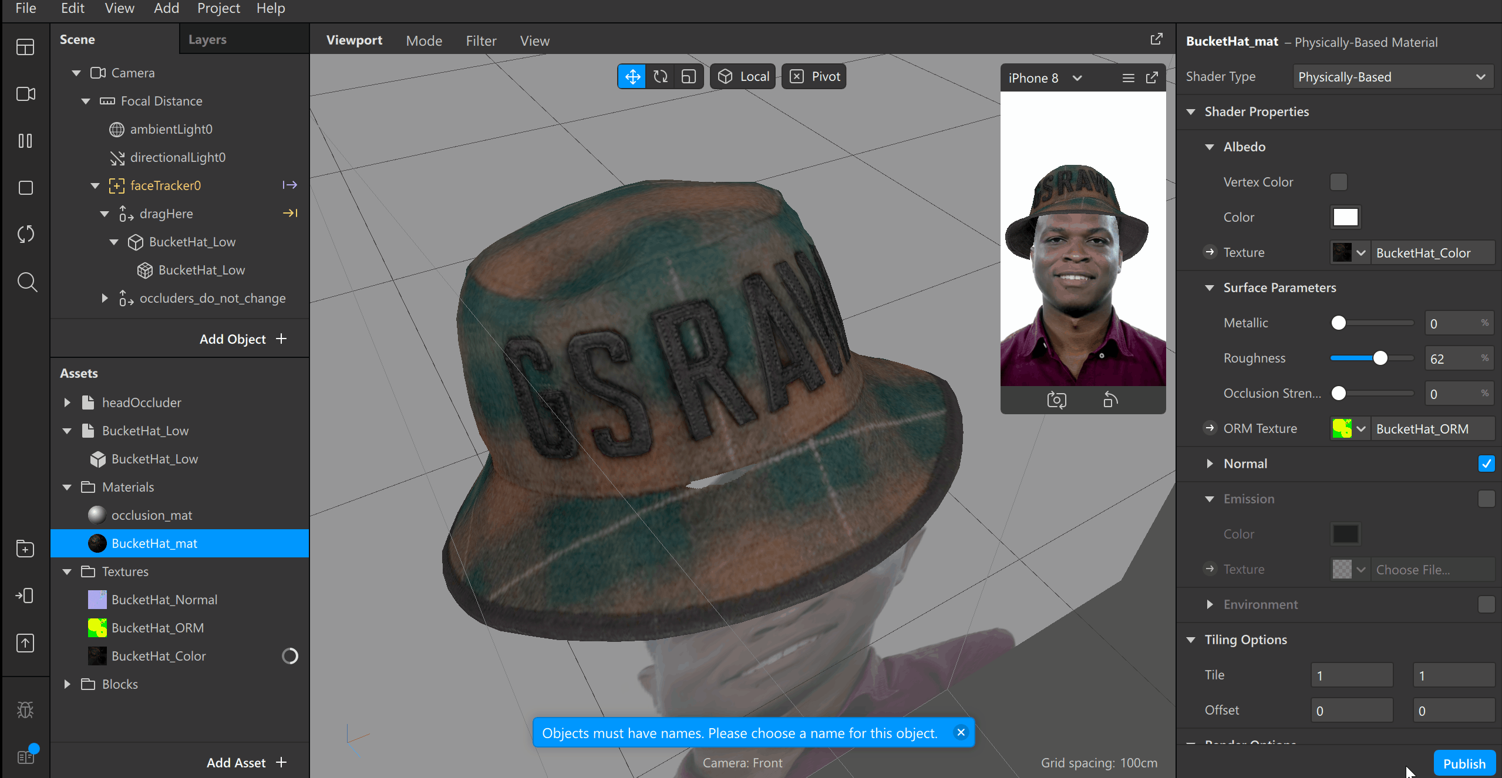
Task: Click the send-to-device icon near the bottom sidebar
Action: [x=25, y=596]
